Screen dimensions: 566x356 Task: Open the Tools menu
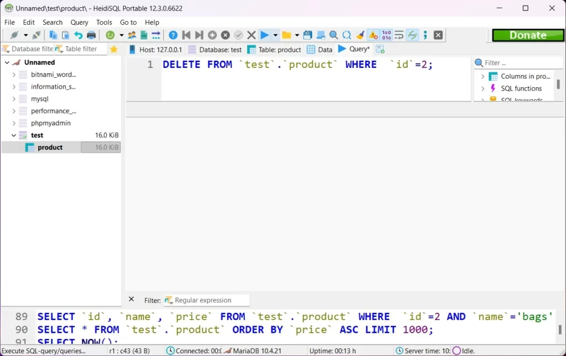click(x=104, y=22)
